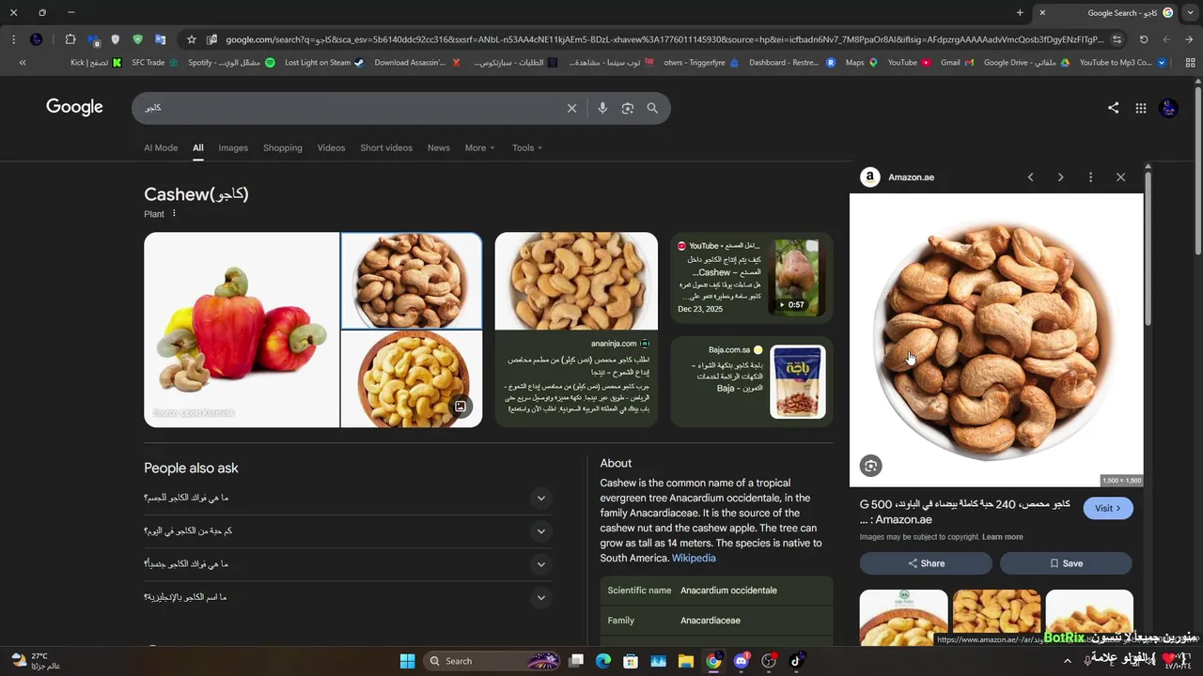
Task: Launch Microsoft Edge from taskbar
Action: [x=603, y=661]
